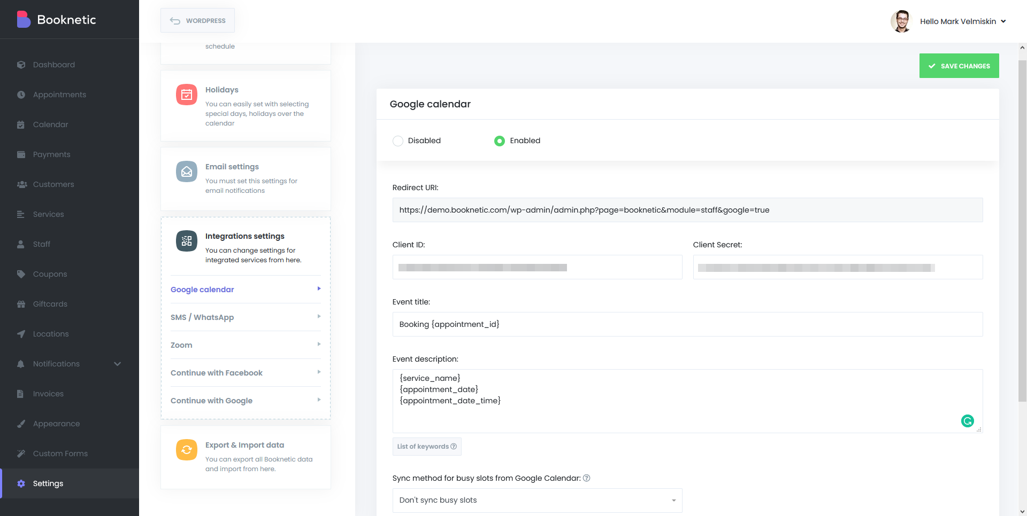Open the Don't sync busy slots dropdown
The width and height of the screenshot is (1027, 516).
(537, 501)
